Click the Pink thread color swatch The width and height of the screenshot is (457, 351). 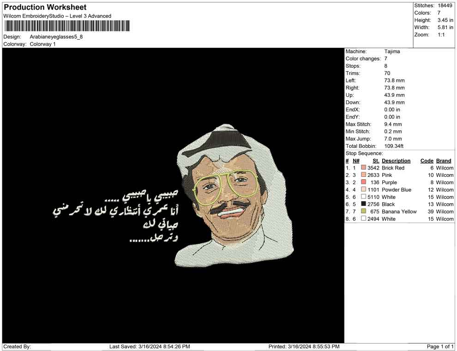[x=363, y=175]
